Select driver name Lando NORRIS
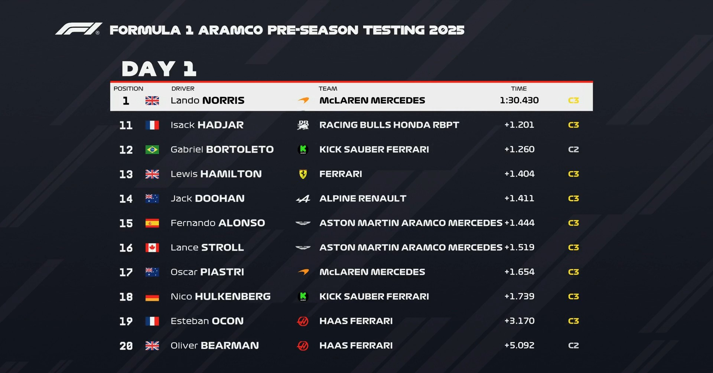 207,101
